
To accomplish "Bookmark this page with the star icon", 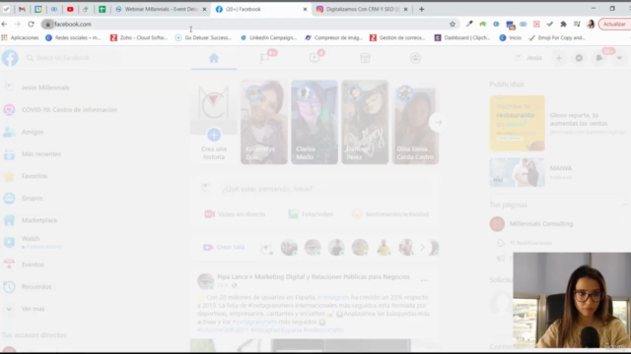I will tap(453, 24).
